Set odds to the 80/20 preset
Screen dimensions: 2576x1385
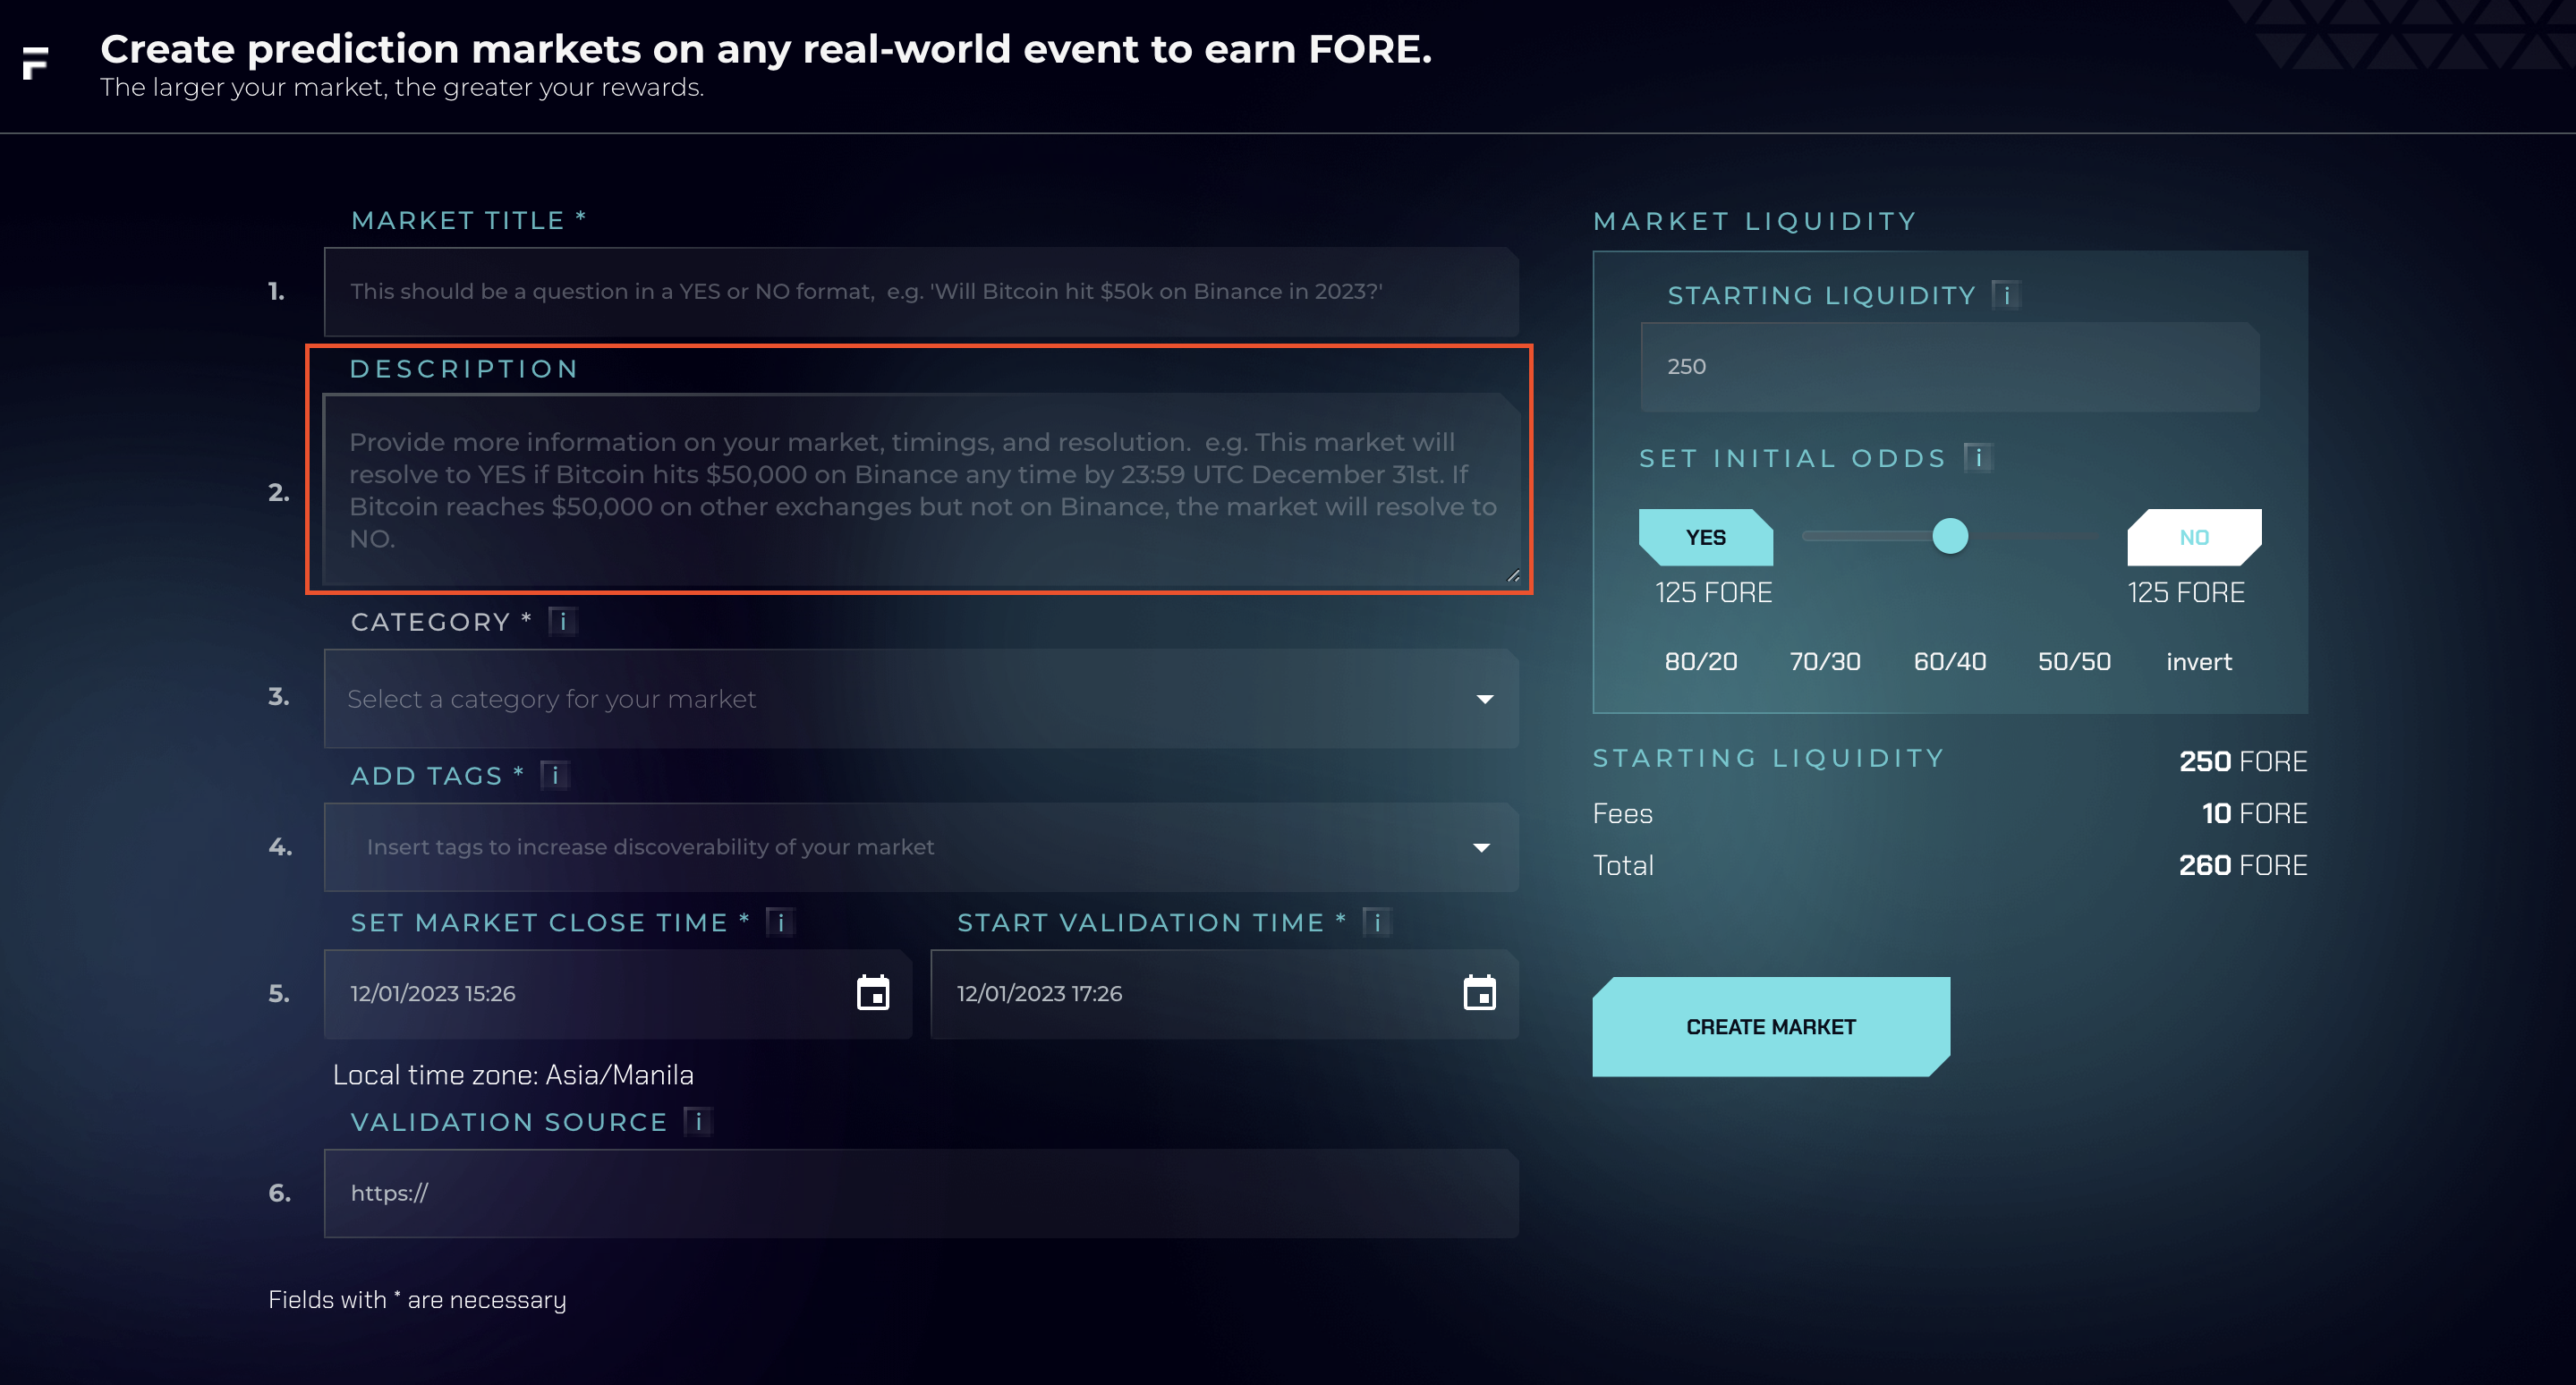[x=1700, y=662]
